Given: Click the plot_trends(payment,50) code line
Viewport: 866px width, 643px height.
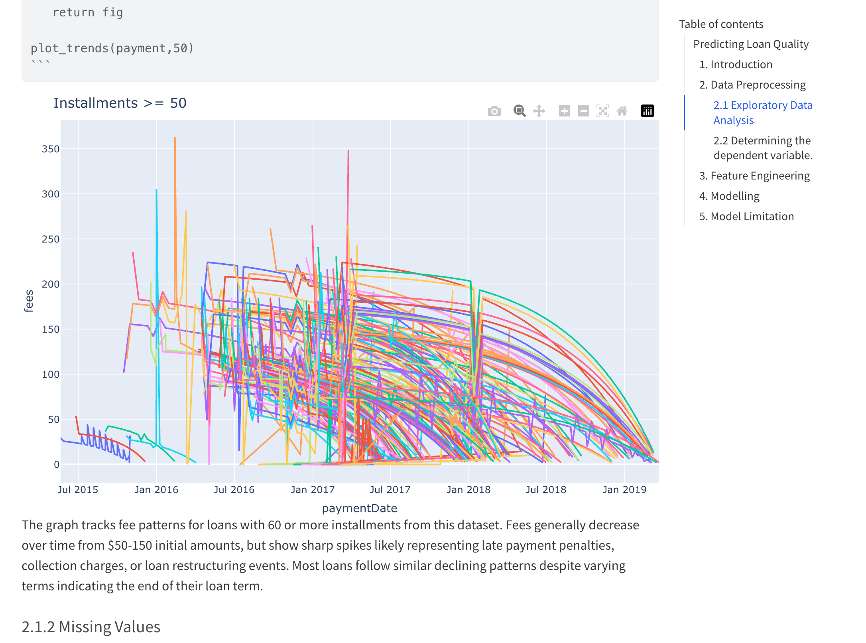Looking at the screenshot, I should click(112, 48).
